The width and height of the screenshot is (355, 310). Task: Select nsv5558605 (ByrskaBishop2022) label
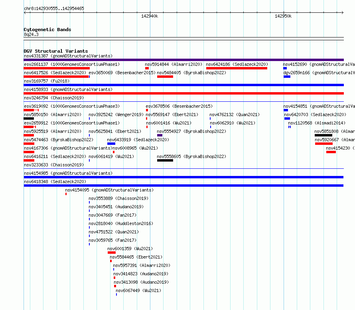click(x=191, y=156)
